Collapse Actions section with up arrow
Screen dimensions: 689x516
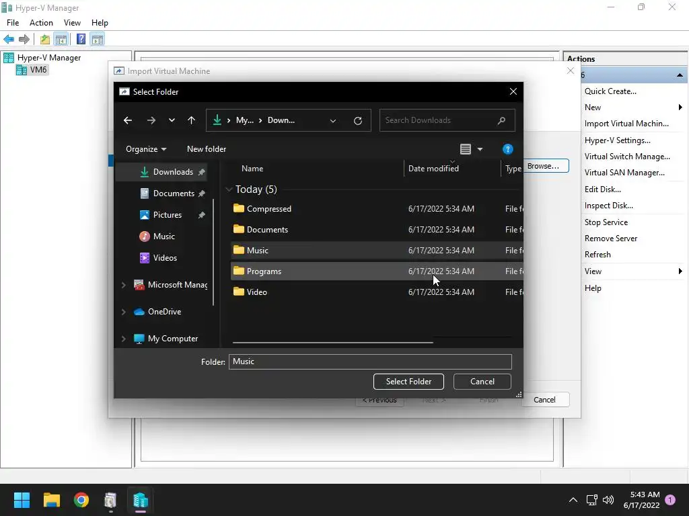click(x=680, y=75)
